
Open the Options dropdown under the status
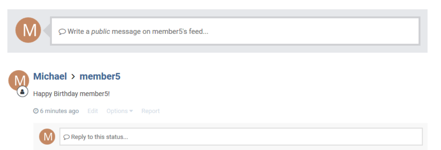coord(120,111)
